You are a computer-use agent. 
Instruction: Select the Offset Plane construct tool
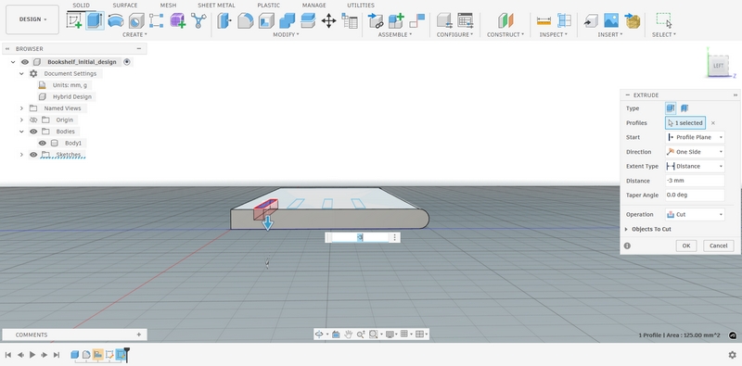(505, 20)
